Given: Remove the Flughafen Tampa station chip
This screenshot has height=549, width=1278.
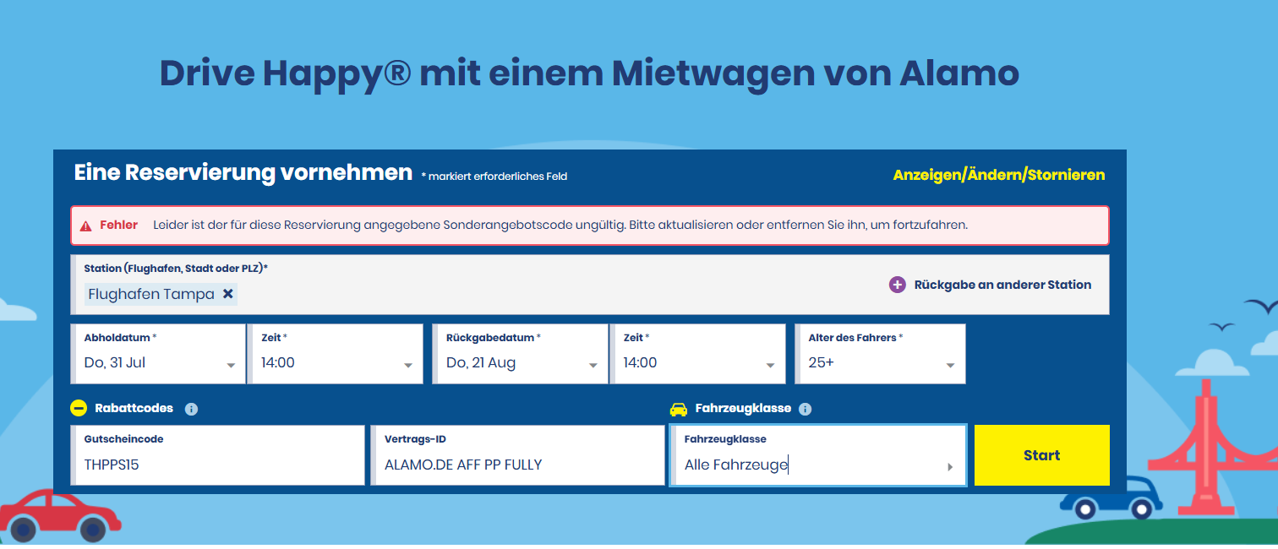Looking at the screenshot, I should 227,294.
